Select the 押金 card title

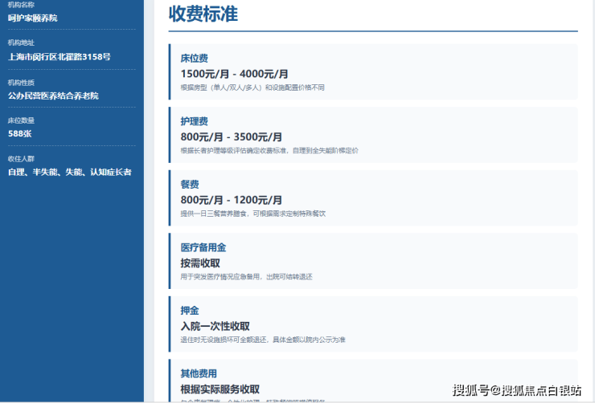click(190, 311)
